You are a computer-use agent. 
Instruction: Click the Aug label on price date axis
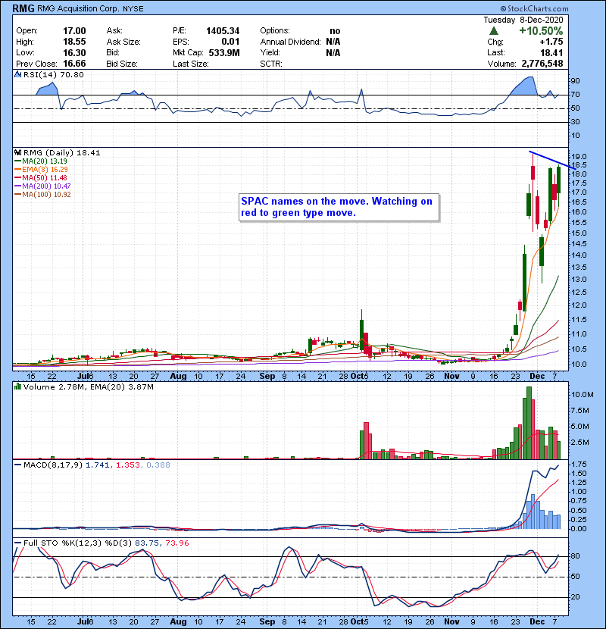(178, 377)
